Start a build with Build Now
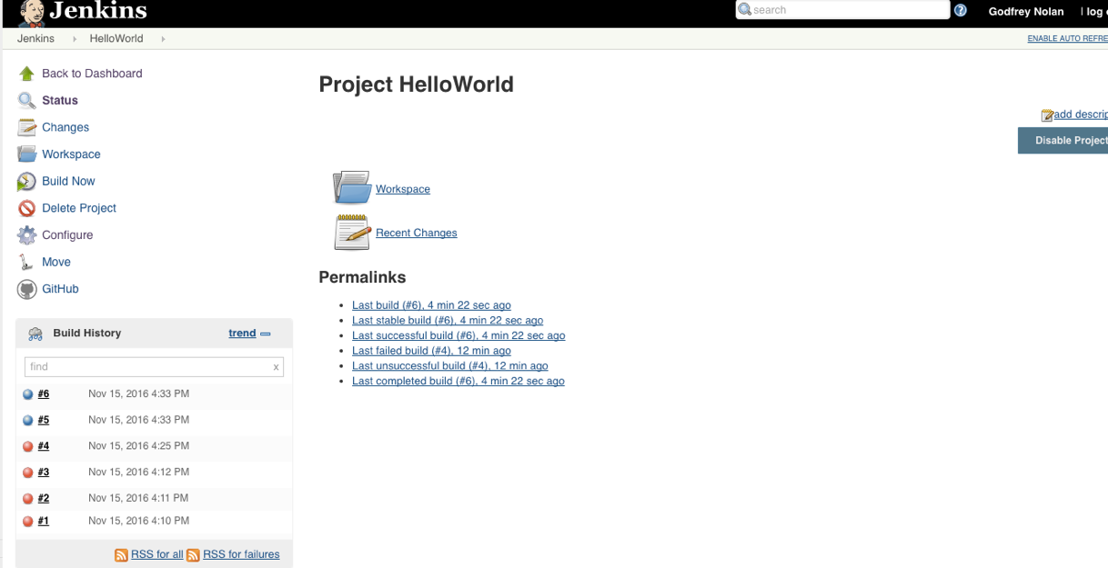 click(68, 182)
